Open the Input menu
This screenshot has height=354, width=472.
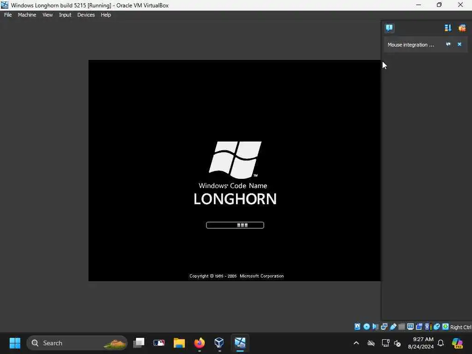(65, 15)
